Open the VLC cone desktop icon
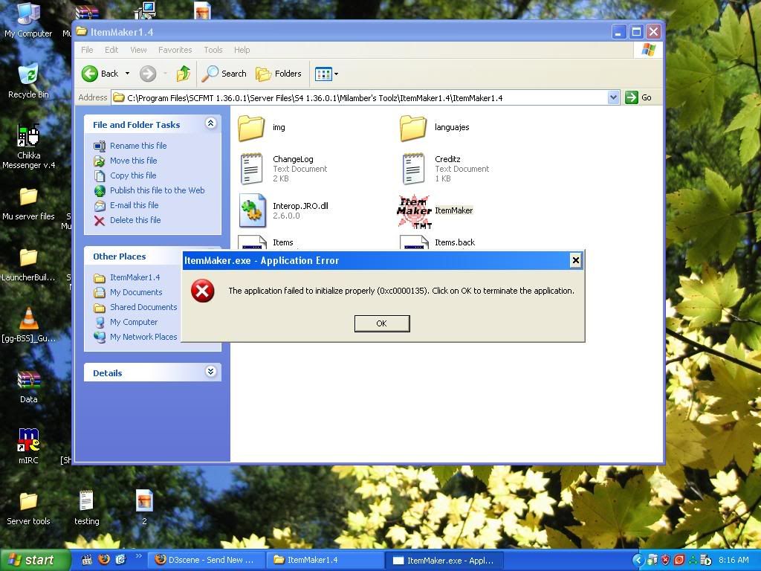The width and height of the screenshot is (761, 571). coord(28,319)
